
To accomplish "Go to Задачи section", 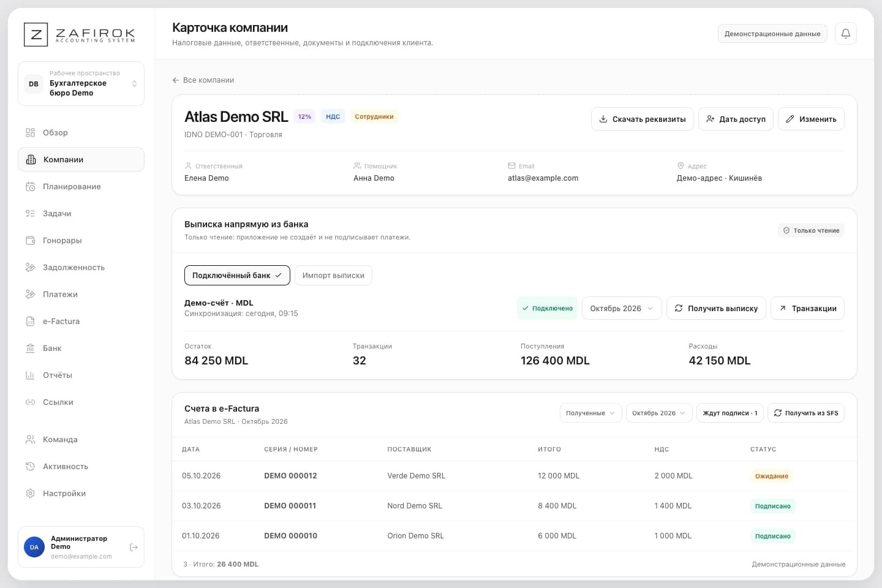I will (81, 214).
